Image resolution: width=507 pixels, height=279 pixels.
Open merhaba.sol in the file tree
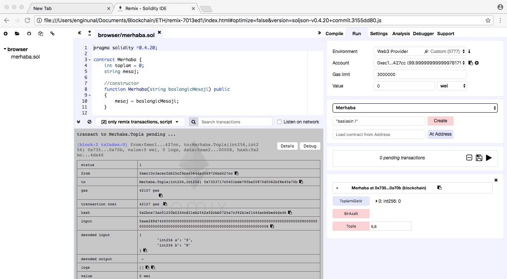coord(25,57)
